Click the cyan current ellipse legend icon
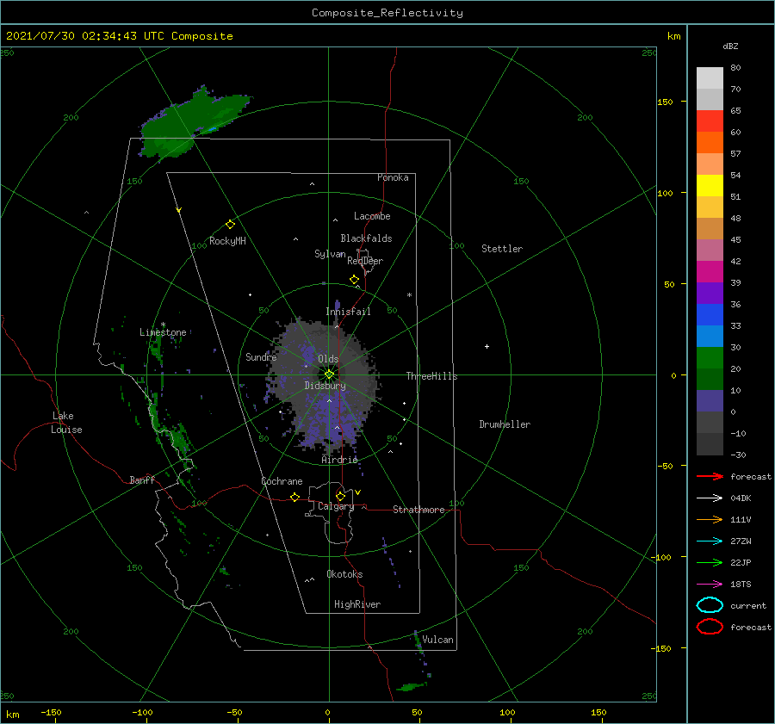 710,605
